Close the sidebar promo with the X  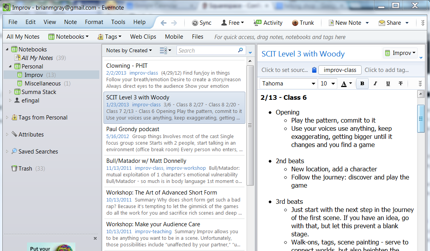pyautogui.click(x=95, y=238)
